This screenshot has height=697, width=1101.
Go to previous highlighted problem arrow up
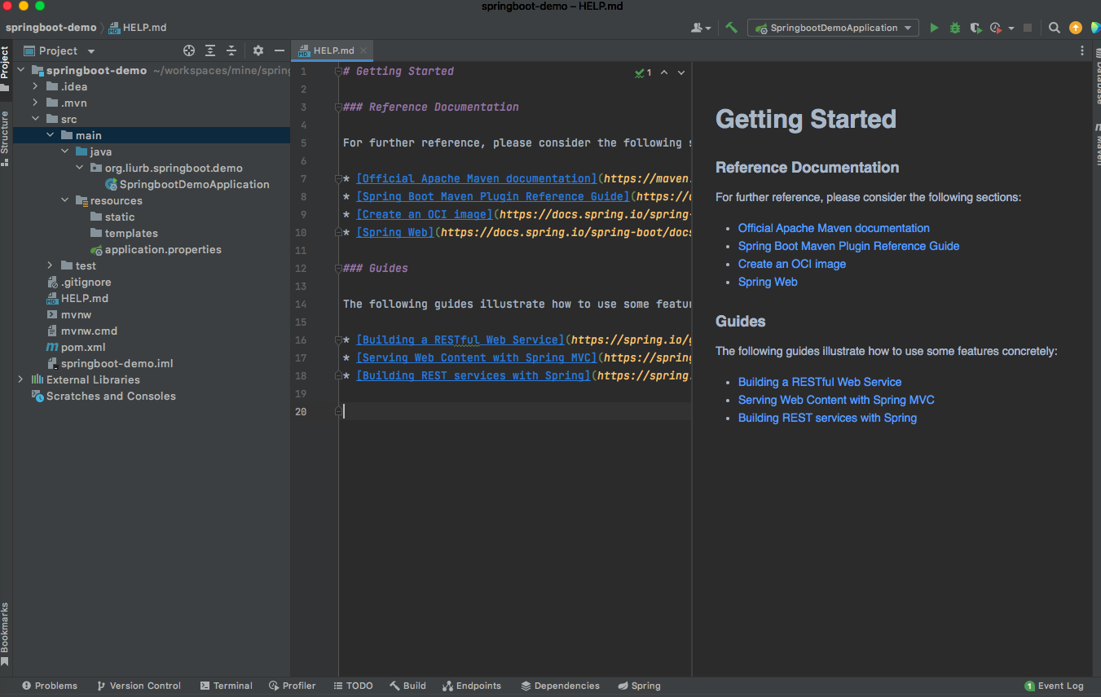tap(663, 72)
